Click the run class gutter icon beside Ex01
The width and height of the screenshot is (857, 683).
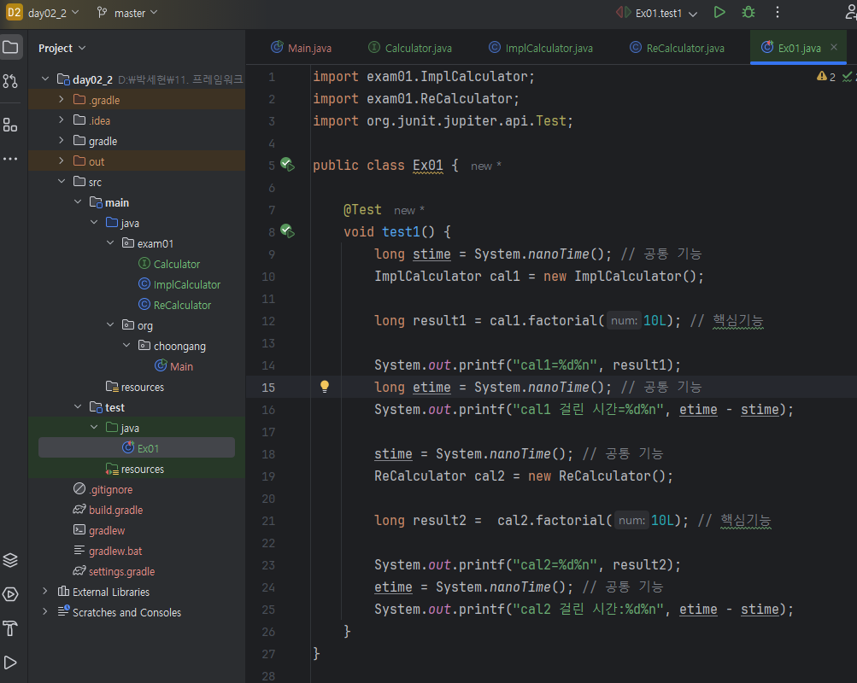pos(287,165)
